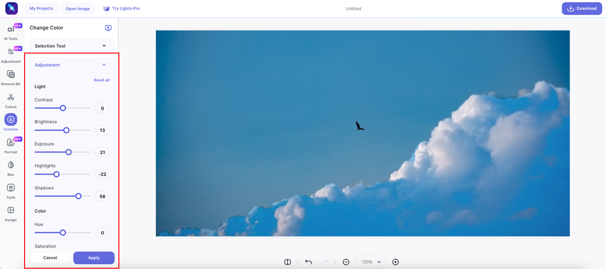Screen dimensions: 606x269
Task: Click the Hue value field
Action: coord(102,233)
